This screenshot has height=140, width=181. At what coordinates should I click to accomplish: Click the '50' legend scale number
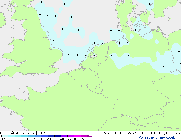tap(88, 139)
